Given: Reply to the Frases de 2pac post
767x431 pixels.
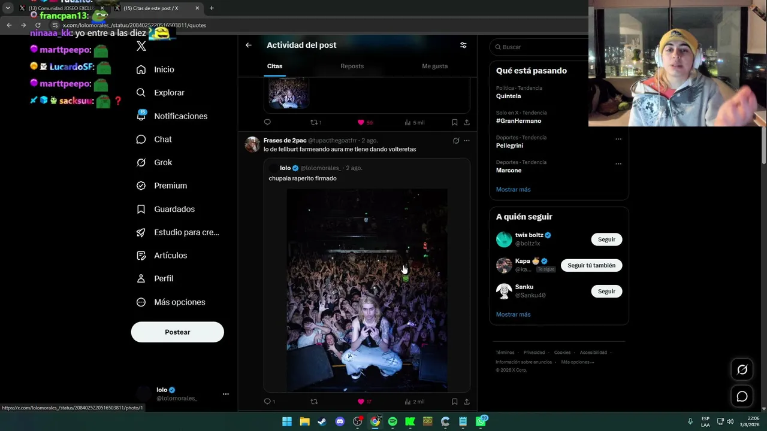Looking at the screenshot, I should 269,402.
